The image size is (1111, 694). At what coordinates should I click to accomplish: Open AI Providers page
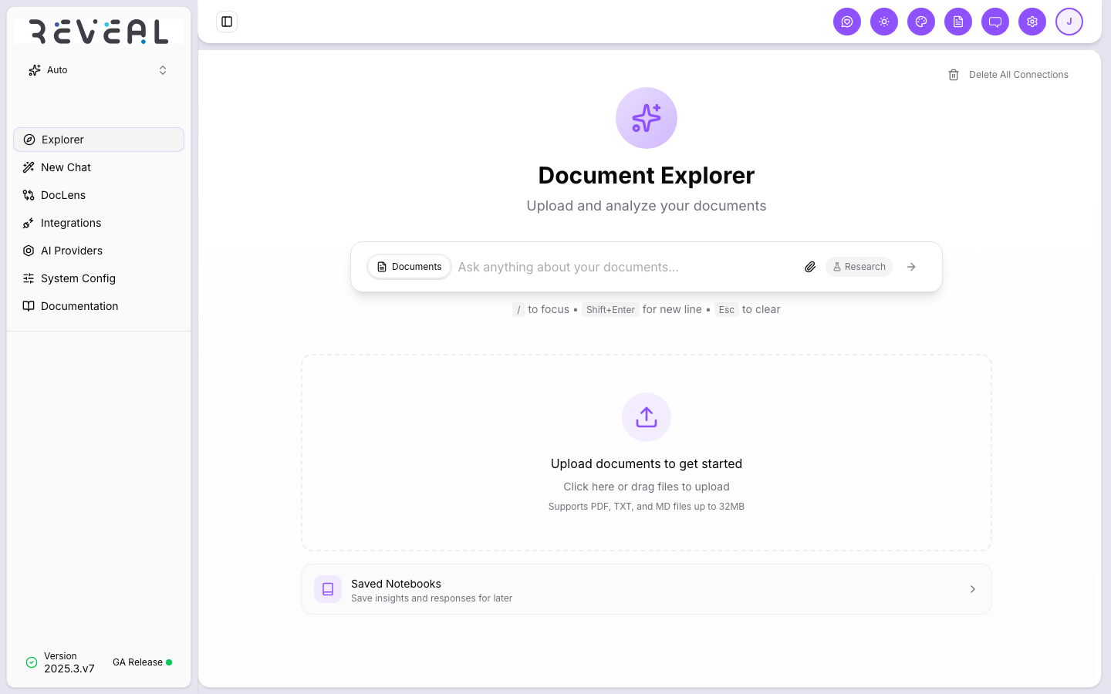pos(99,251)
